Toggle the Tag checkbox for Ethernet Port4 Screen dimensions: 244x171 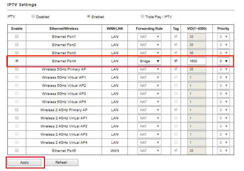(176, 61)
